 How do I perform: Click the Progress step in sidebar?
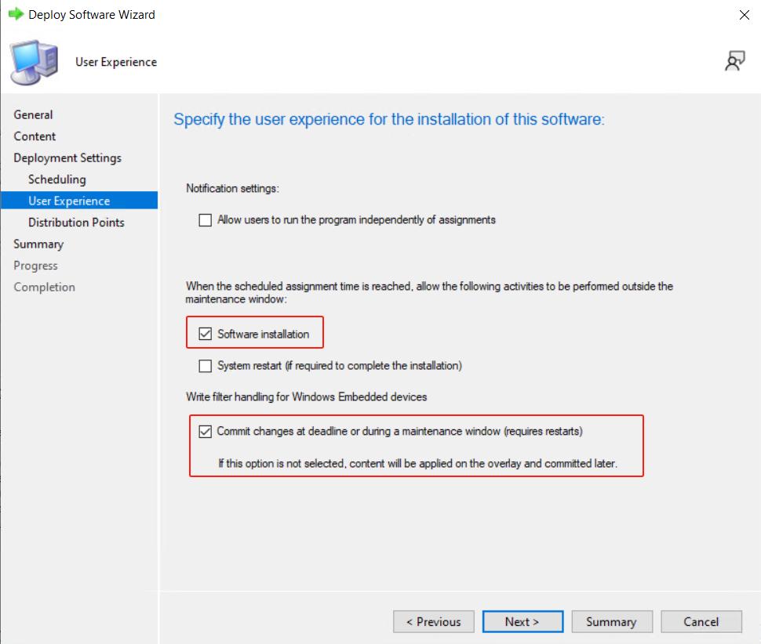[x=35, y=266]
